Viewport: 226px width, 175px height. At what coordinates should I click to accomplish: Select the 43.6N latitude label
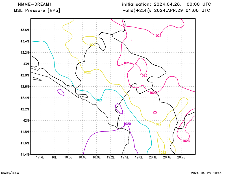pos(25,30)
